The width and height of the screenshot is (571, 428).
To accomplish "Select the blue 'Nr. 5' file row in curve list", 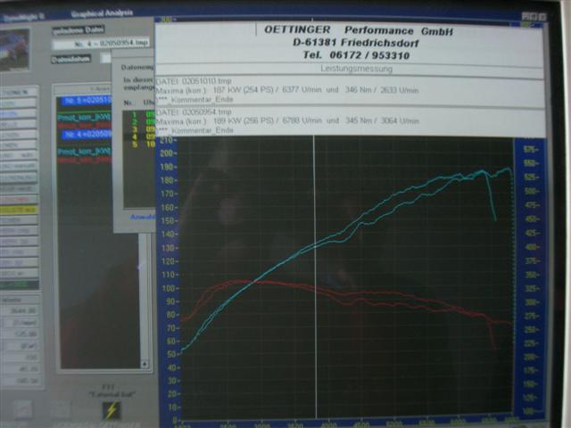I will click(x=87, y=100).
